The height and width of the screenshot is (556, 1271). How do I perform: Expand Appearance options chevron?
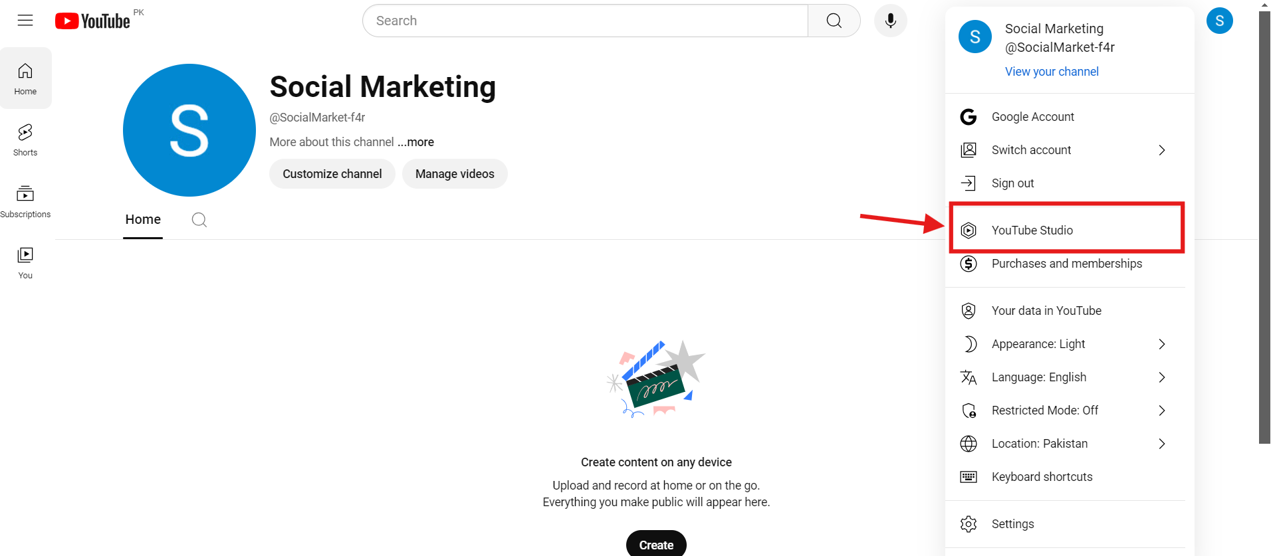tap(1161, 344)
